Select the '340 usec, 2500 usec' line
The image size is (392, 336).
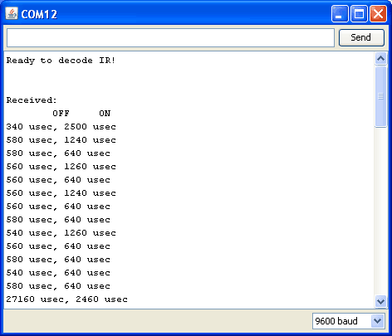click(61, 127)
